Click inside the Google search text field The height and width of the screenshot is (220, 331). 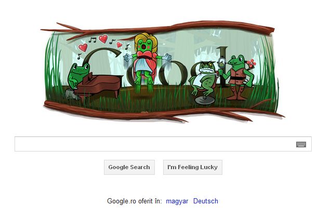163,144
